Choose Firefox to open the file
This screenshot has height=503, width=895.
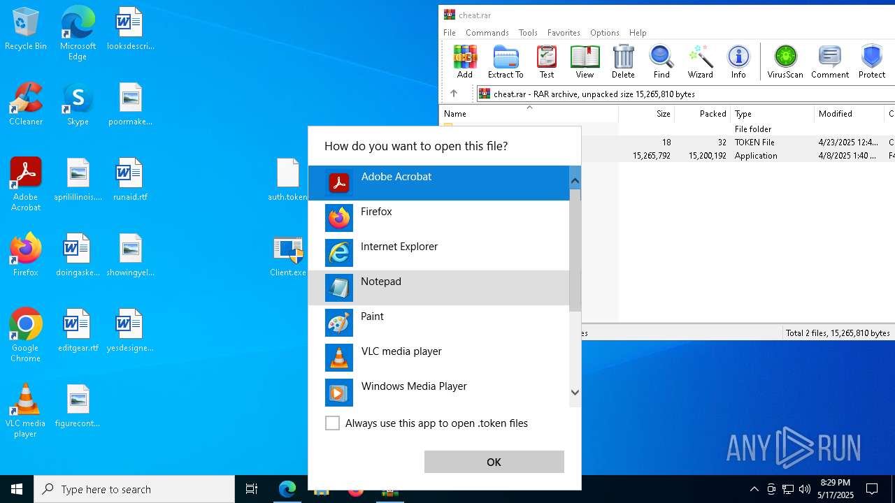438,218
